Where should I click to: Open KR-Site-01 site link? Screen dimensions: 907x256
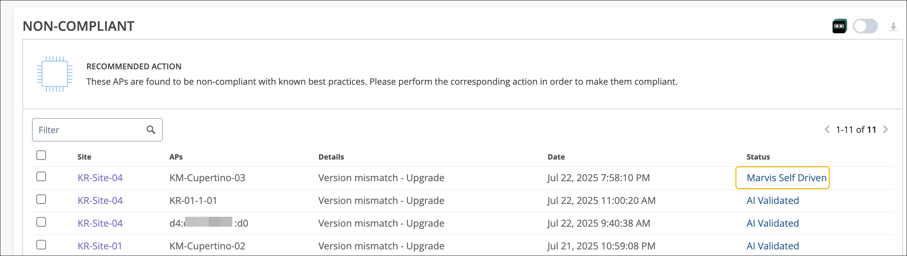[100, 246]
